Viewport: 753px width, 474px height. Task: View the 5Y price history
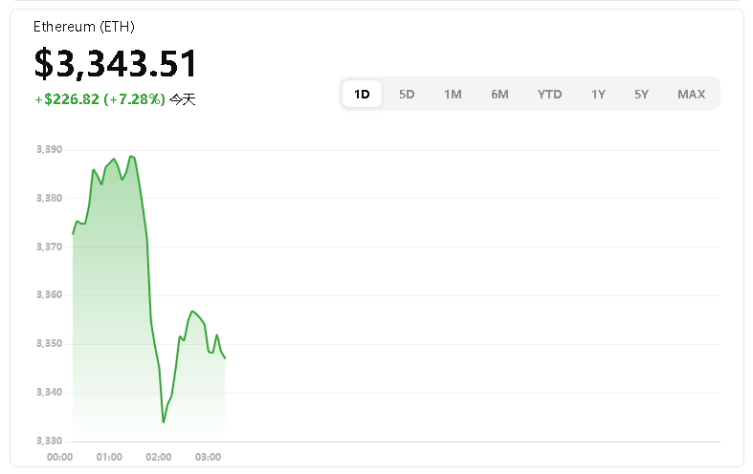(x=641, y=94)
